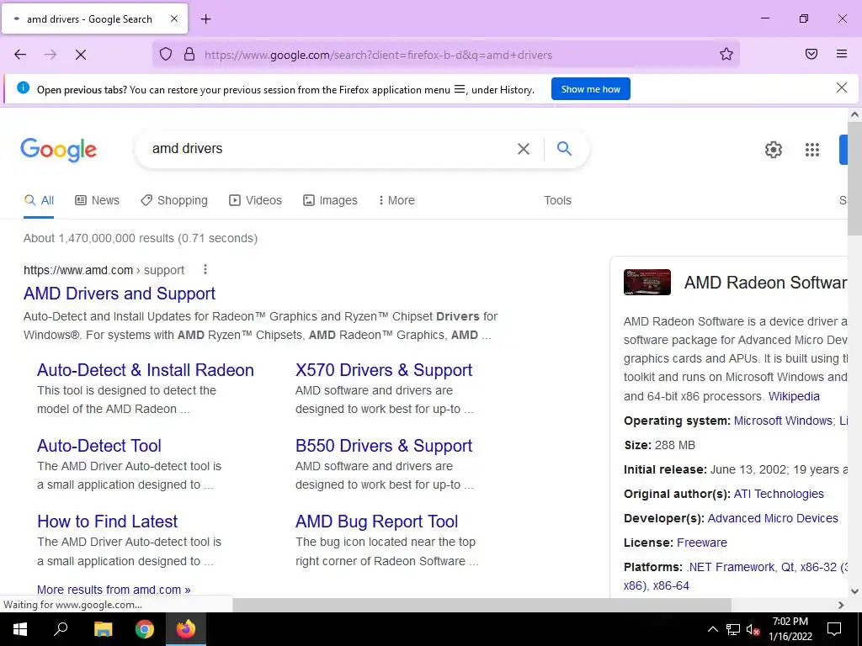Click the AMD Radeon Software thumbnail

(647, 283)
